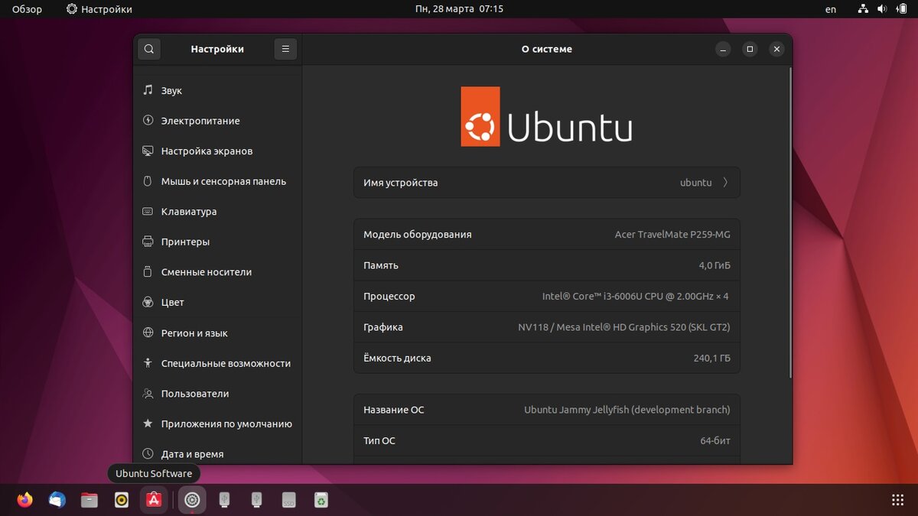Click the removable media icon

tap(148, 271)
